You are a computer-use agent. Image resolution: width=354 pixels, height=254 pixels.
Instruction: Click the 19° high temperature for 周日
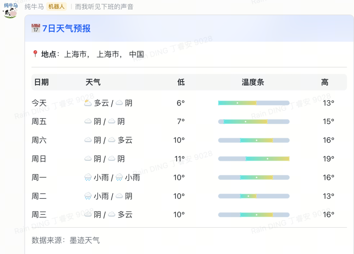coord(328,159)
